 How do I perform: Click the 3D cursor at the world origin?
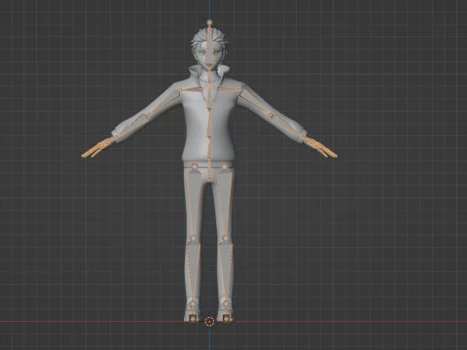[209, 322]
